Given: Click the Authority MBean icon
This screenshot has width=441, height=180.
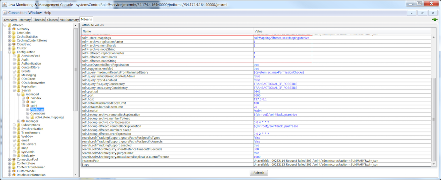Looking at the screenshot, I should 14,29.
